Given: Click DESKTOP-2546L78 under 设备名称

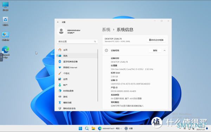Looking at the screenshot, I should tap(119, 62).
